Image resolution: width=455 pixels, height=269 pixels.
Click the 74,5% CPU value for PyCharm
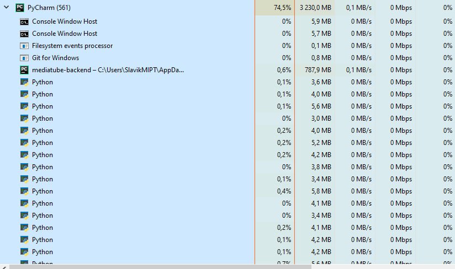pyautogui.click(x=282, y=8)
